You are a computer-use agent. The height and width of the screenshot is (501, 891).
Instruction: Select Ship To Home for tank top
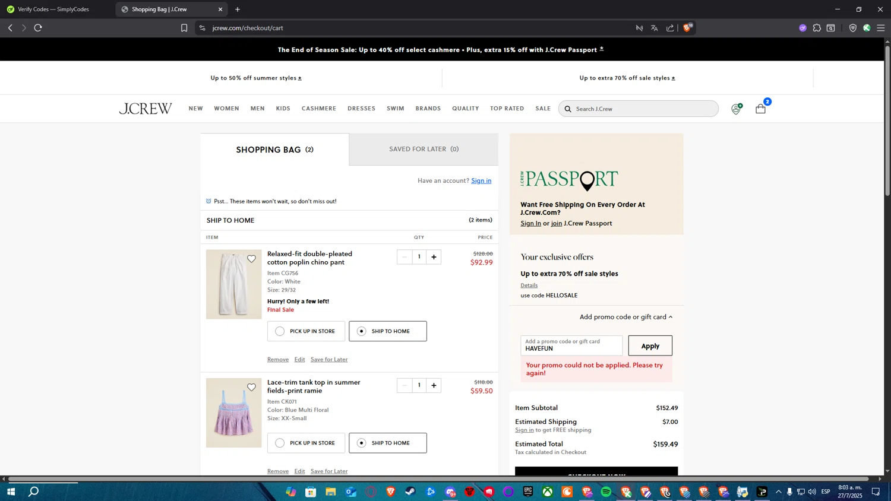(x=388, y=443)
